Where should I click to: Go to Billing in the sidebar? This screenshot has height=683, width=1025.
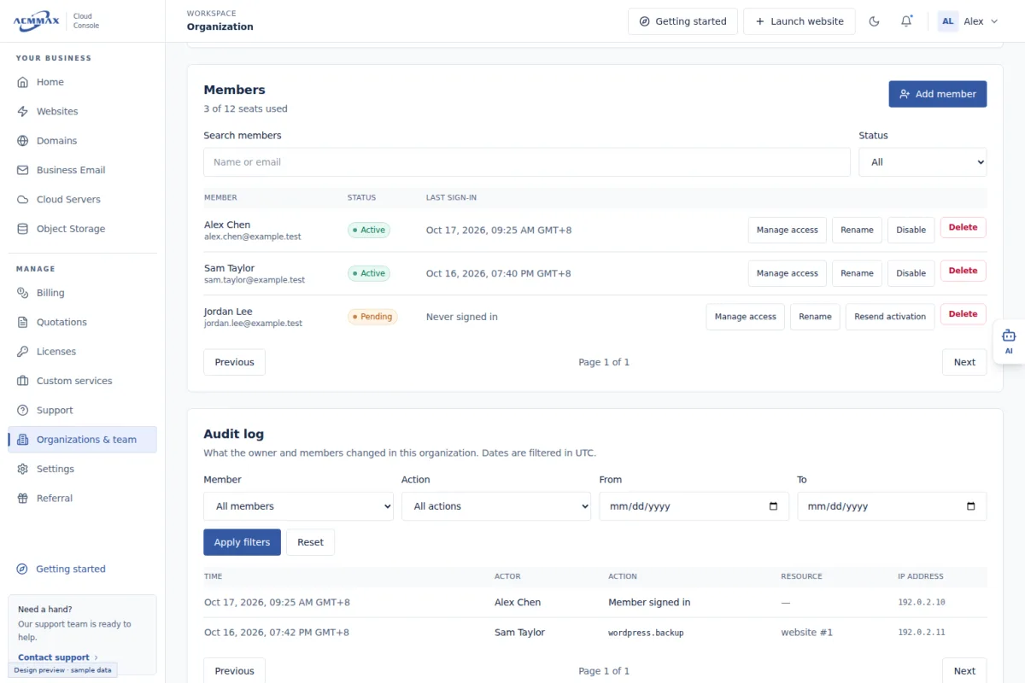[x=82, y=293]
